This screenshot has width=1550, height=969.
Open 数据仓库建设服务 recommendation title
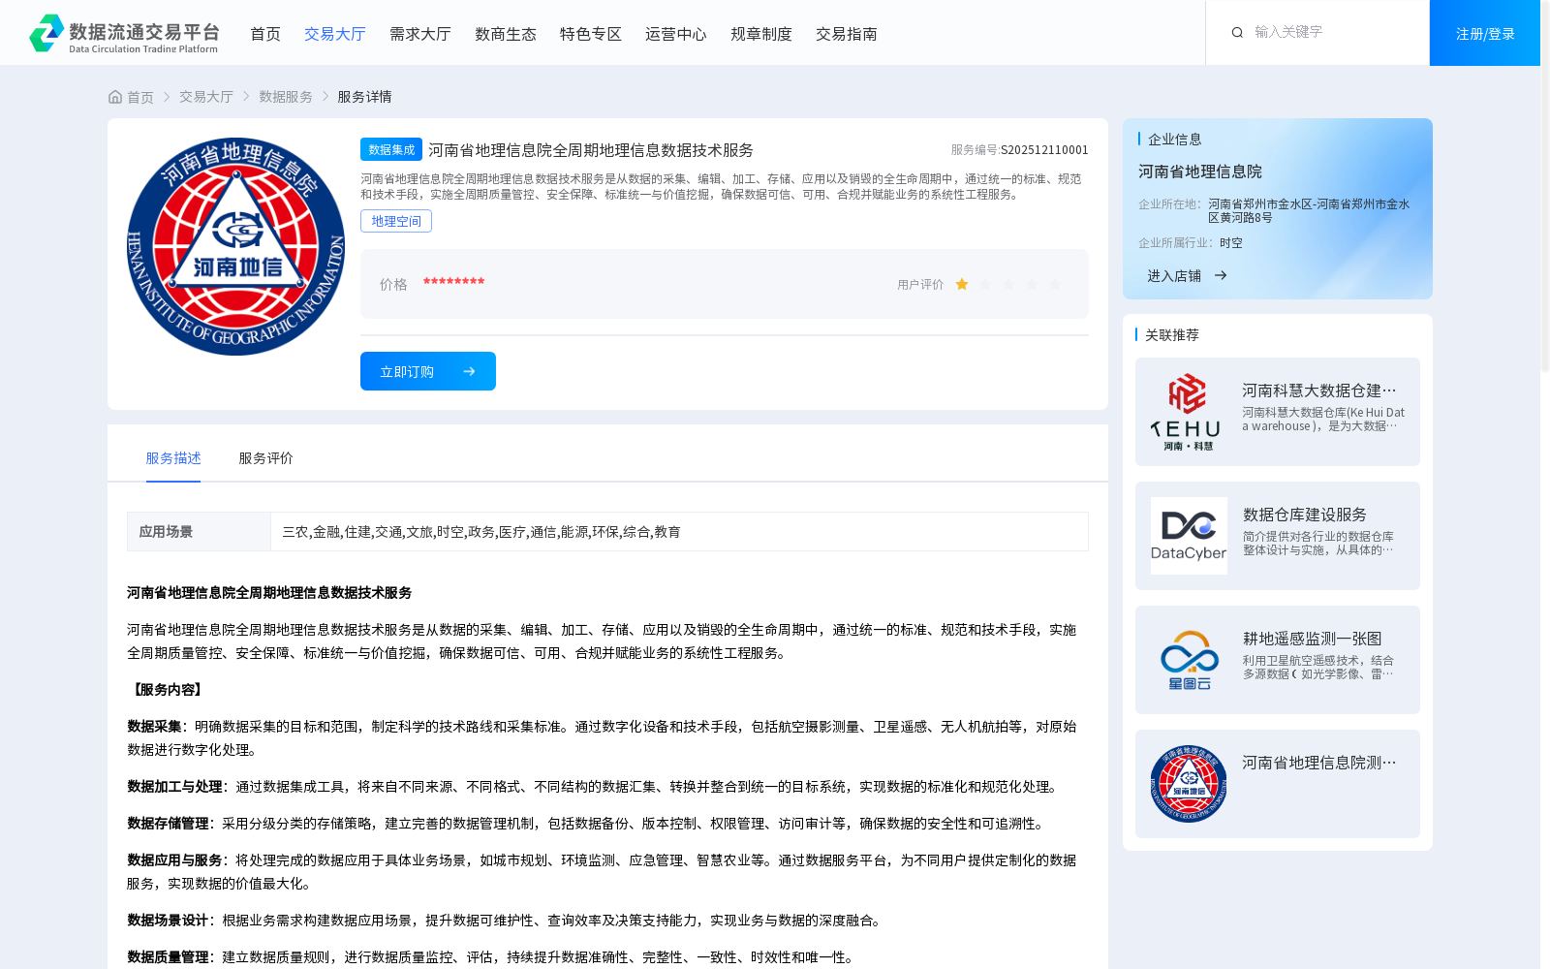coord(1305,514)
